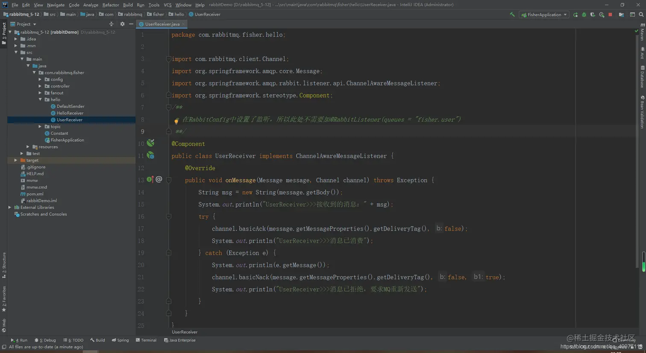Collapse the hello package node
The width and height of the screenshot is (646, 353).
pyautogui.click(x=40, y=100)
